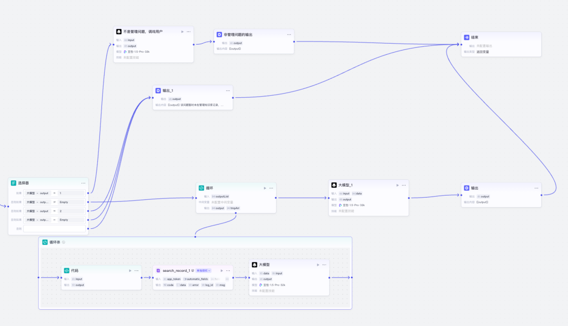Click the tmpArr output tag in 循环 node
Screen dimensions: 568x326
point(234,208)
